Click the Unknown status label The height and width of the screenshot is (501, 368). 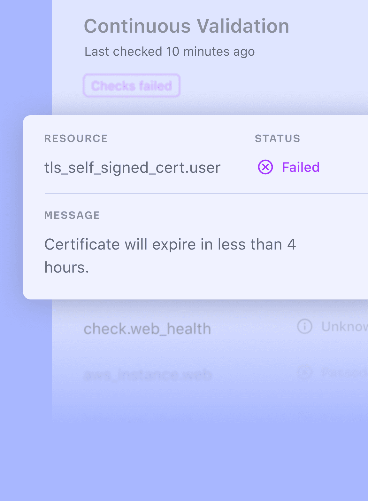[344, 327]
